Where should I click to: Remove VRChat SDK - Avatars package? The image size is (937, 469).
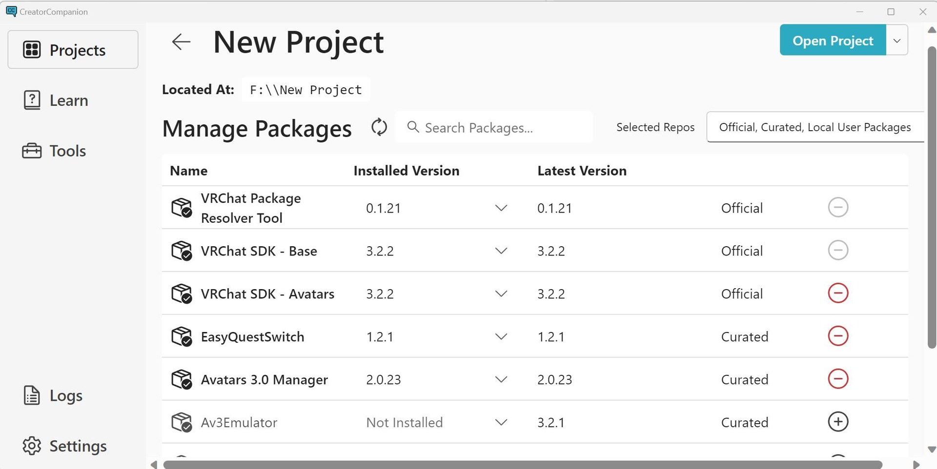pyautogui.click(x=838, y=293)
